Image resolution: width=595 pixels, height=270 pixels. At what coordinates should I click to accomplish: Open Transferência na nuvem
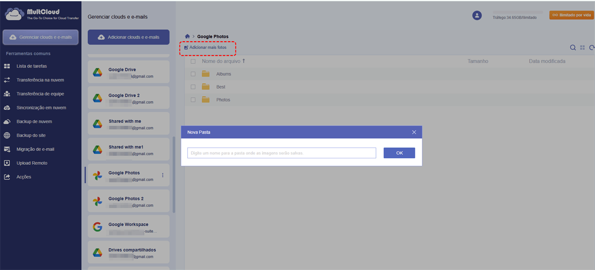[40, 80]
